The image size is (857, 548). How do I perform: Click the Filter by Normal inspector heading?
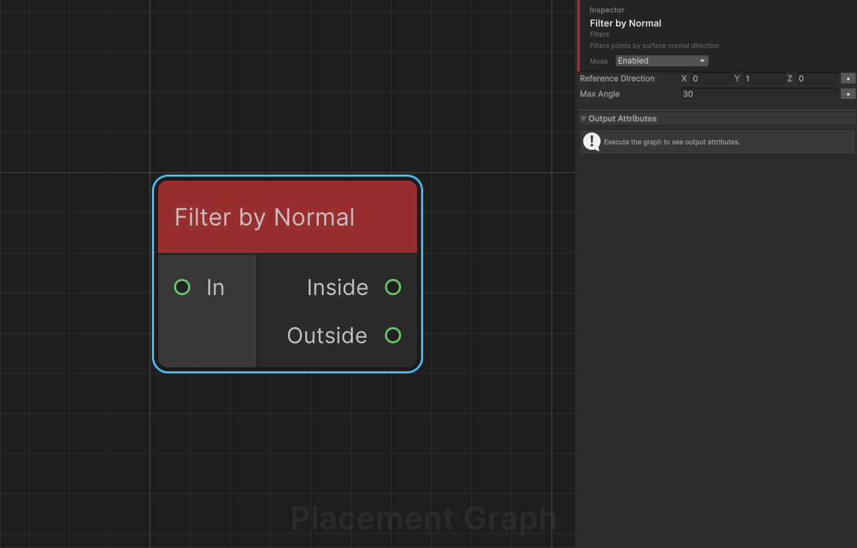point(625,23)
